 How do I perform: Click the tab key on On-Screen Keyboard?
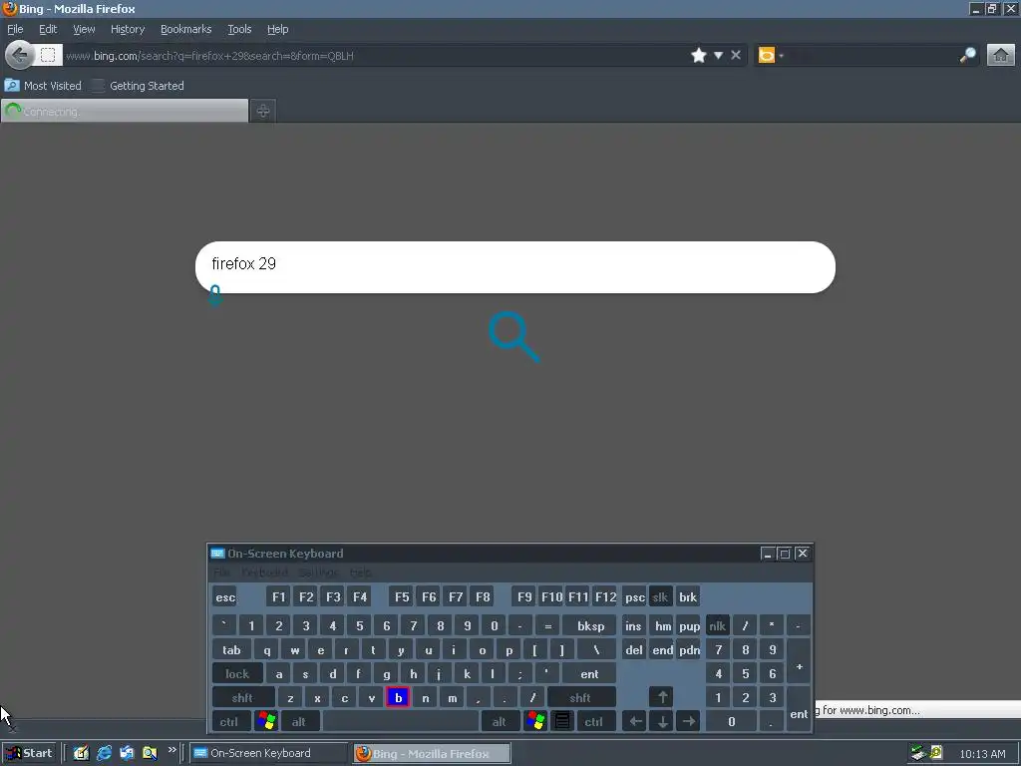231,650
